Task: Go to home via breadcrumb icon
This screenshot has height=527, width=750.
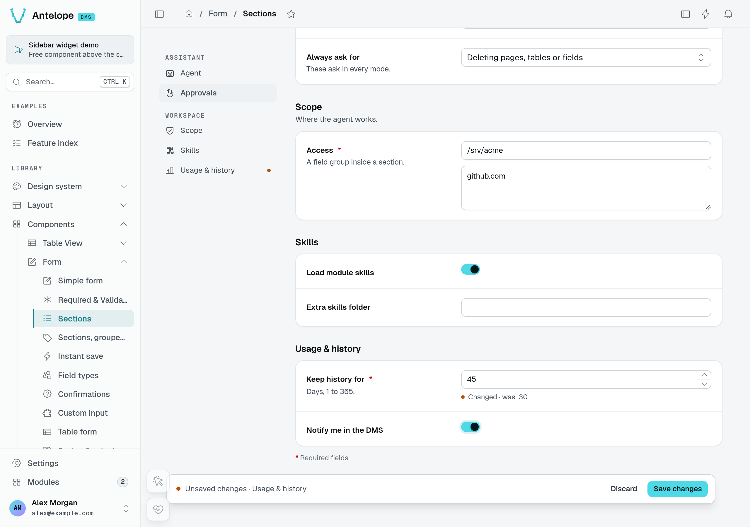Action: (189, 14)
